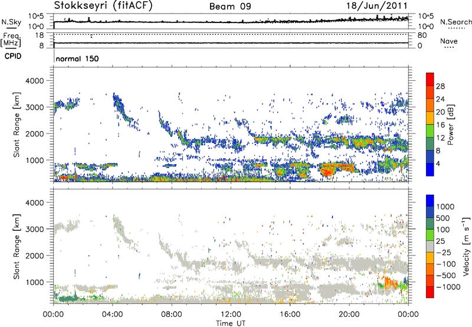
Task: Click the blue top segment of Velocity colorbar
Action: tap(430, 201)
